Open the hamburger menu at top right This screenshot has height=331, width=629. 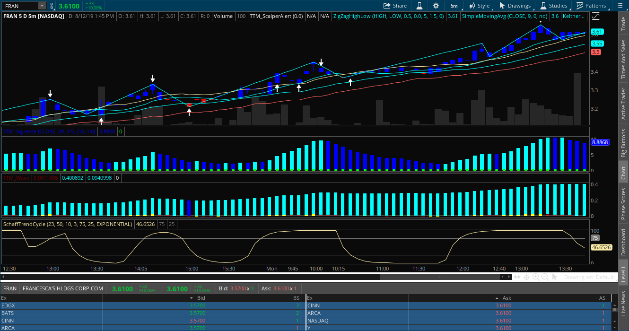pos(620,6)
